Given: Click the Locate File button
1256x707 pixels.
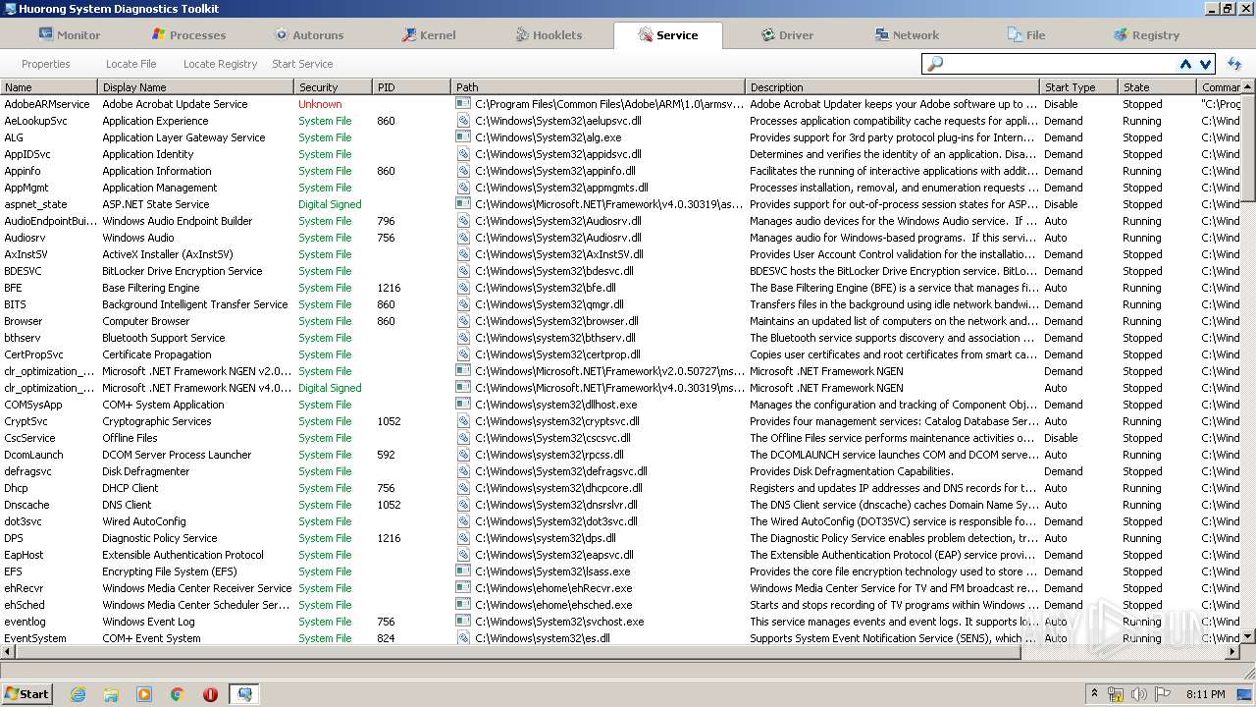Looking at the screenshot, I should click(131, 64).
